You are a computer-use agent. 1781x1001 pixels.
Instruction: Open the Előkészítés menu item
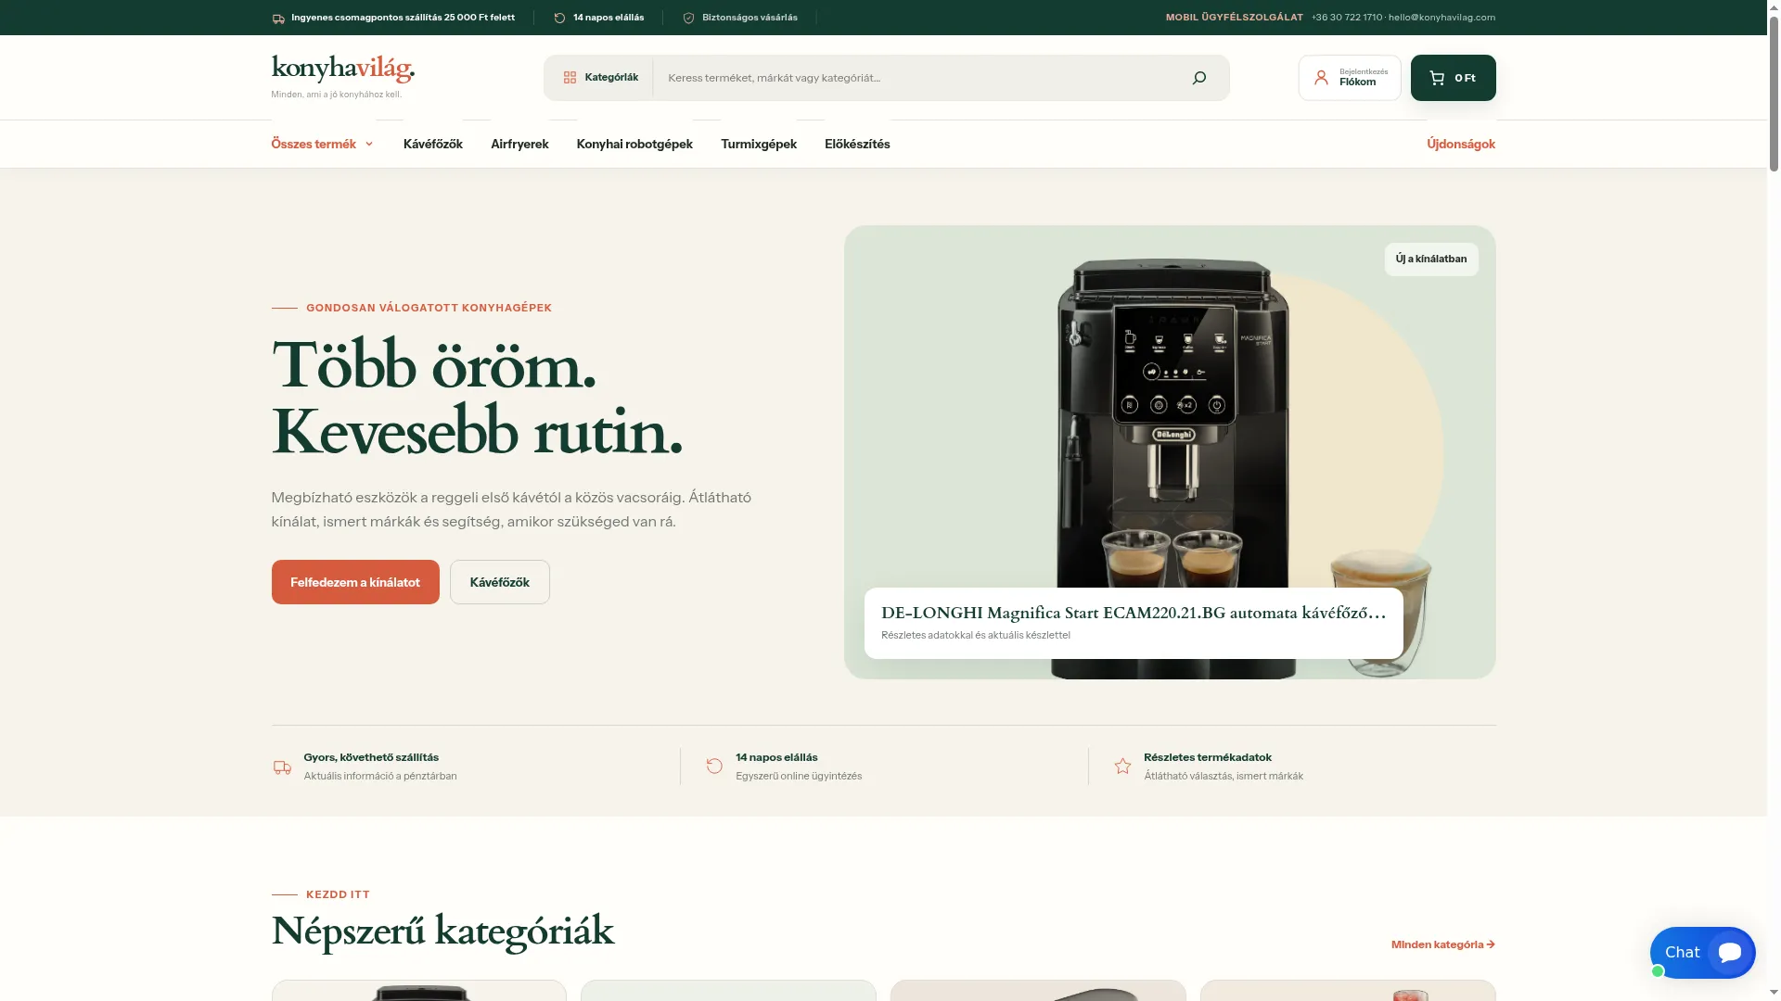tap(857, 145)
